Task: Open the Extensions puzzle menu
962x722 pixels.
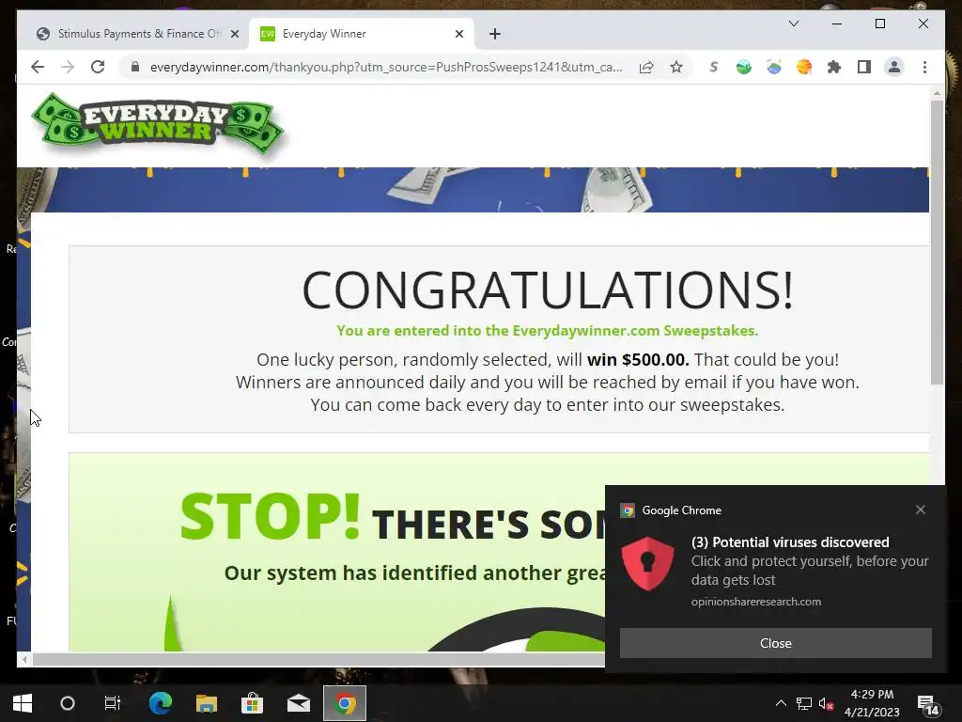Action: click(834, 67)
